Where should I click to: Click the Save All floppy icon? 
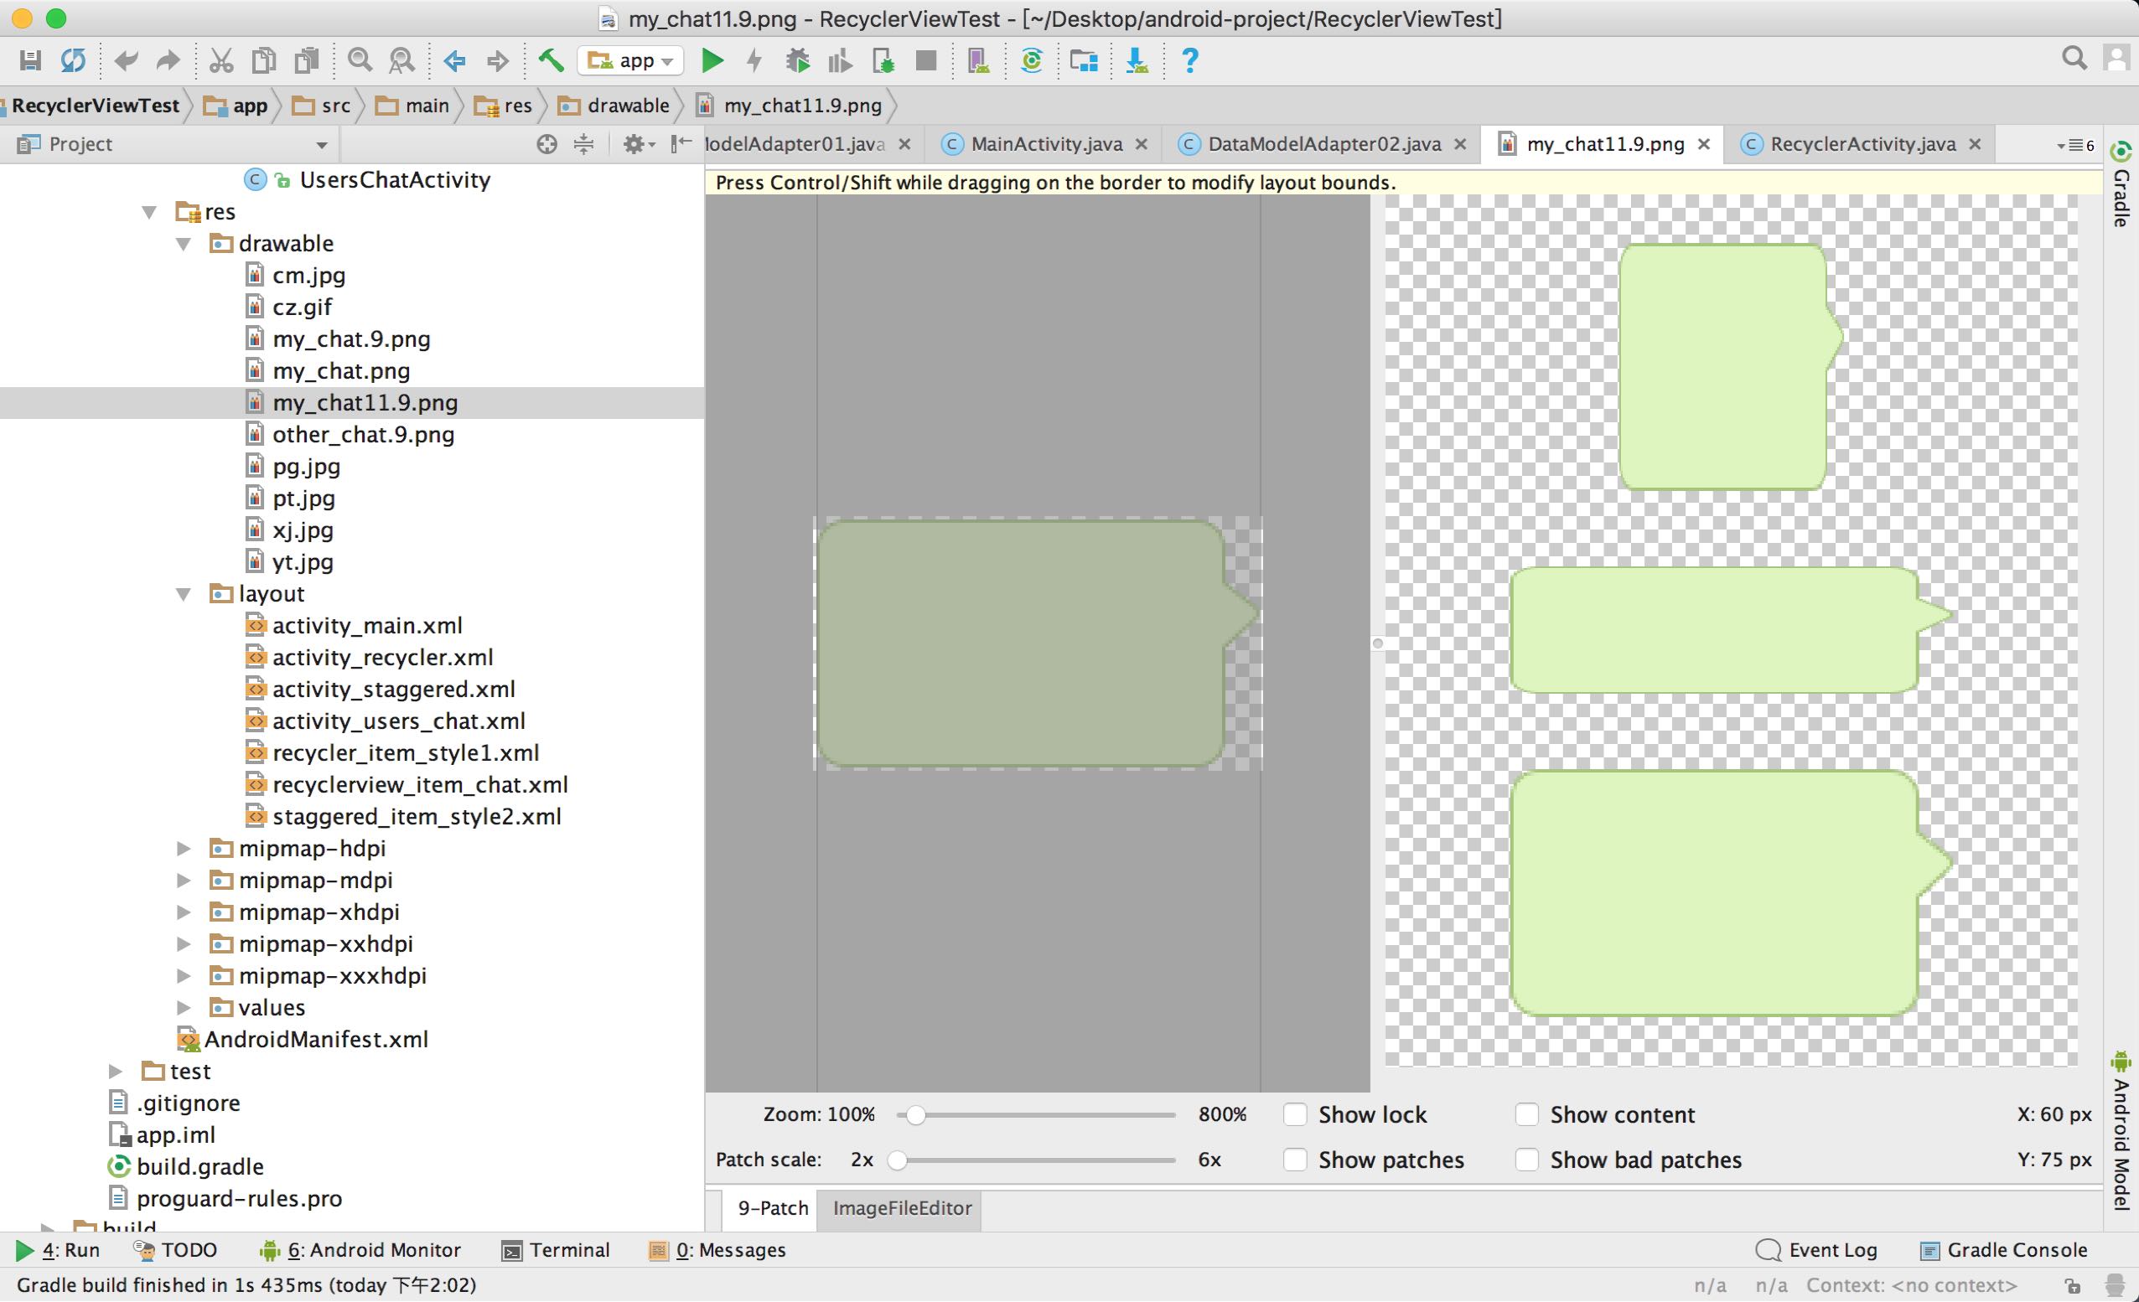pyautogui.click(x=30, y=61)
